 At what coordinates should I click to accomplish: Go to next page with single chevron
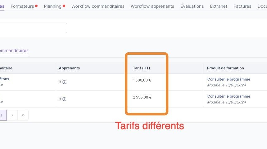click(12, 115)
